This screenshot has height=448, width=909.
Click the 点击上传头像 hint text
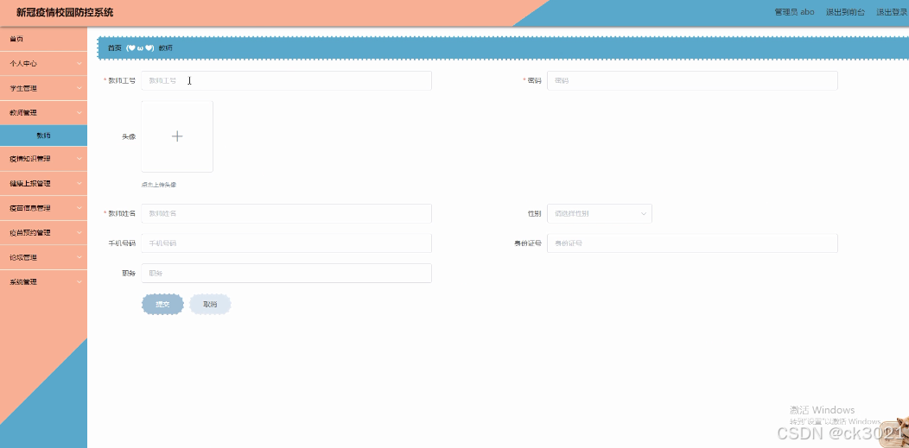point(158,185)
